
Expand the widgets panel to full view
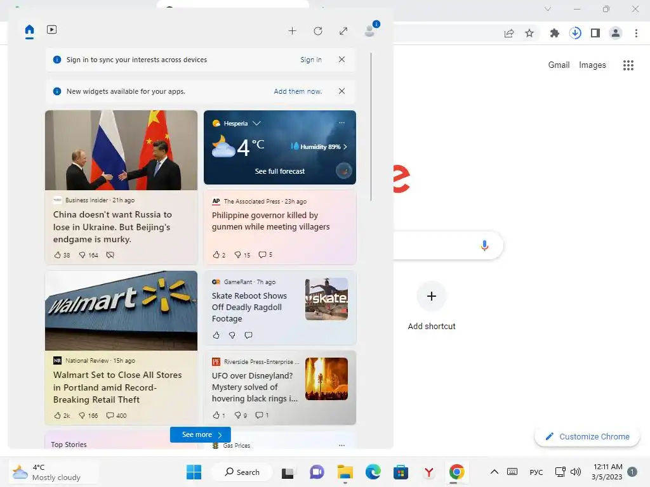click(343, 31)
